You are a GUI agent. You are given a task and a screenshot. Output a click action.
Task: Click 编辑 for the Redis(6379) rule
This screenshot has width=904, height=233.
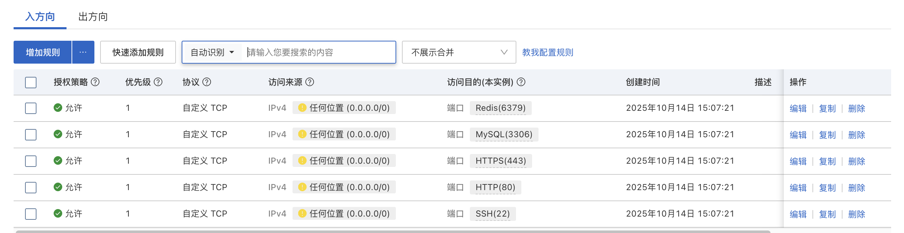(798, 108)
